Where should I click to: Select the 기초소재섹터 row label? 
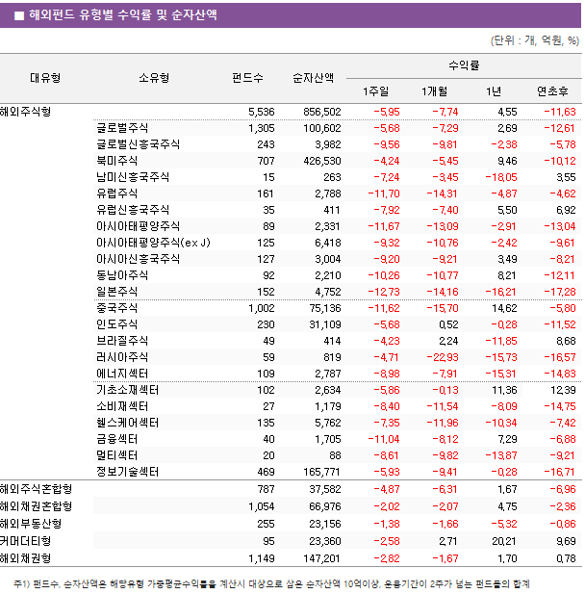[127, 390]
